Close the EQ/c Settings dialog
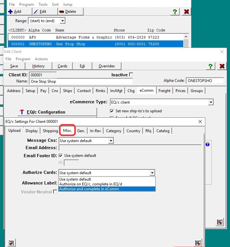Viewport: 230px width, 247px height. [x=200, y=122]
